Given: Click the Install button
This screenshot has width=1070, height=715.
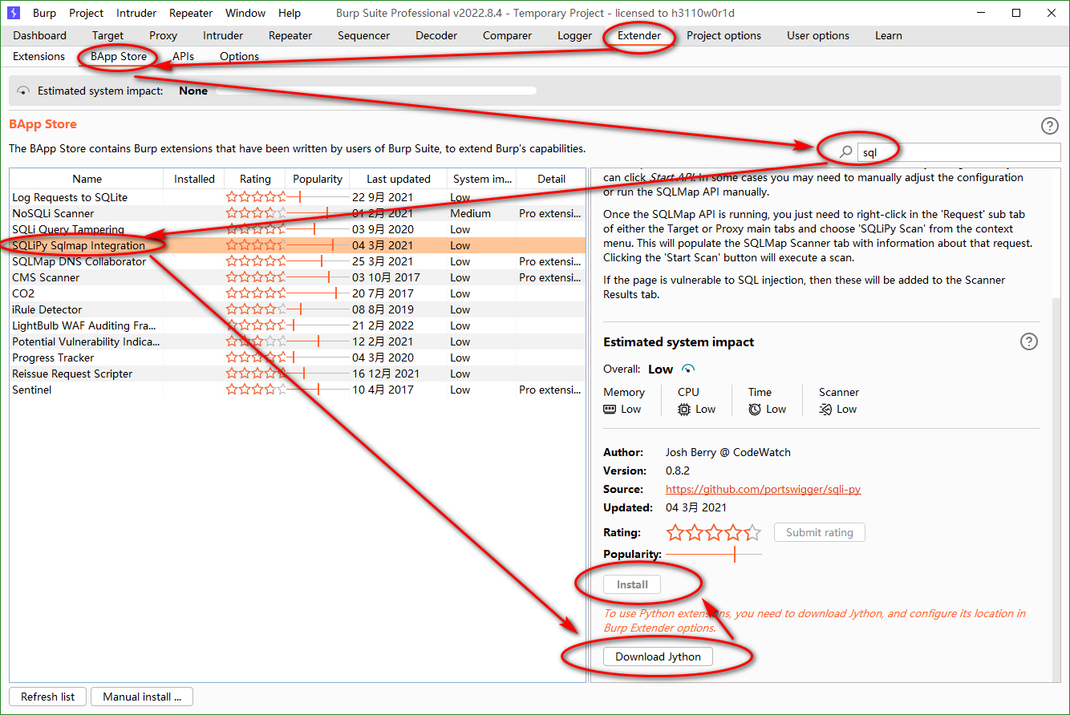Looking at the screenshot, I should [632, 584].
